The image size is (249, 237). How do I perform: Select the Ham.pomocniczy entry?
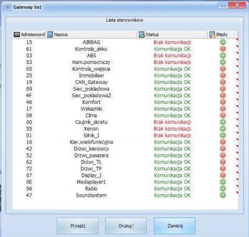click(x=91, y=62)
